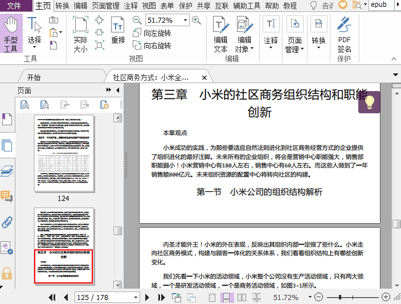
Task: Switch to the 页面管理 ribbon tab
Action: (x=105, y=6)
